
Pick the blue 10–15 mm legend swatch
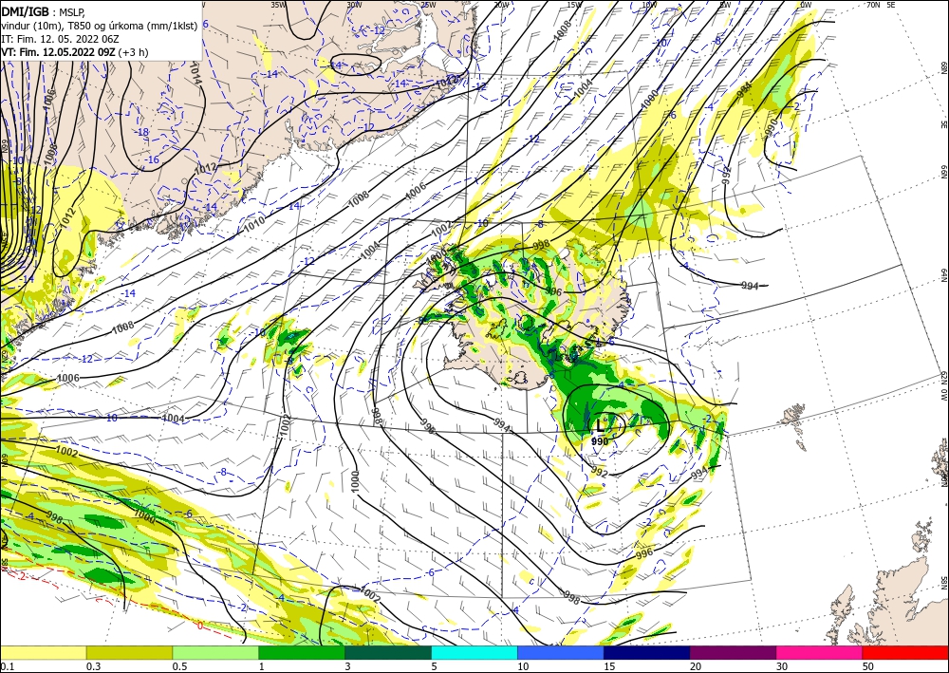[x=561, y=652]
